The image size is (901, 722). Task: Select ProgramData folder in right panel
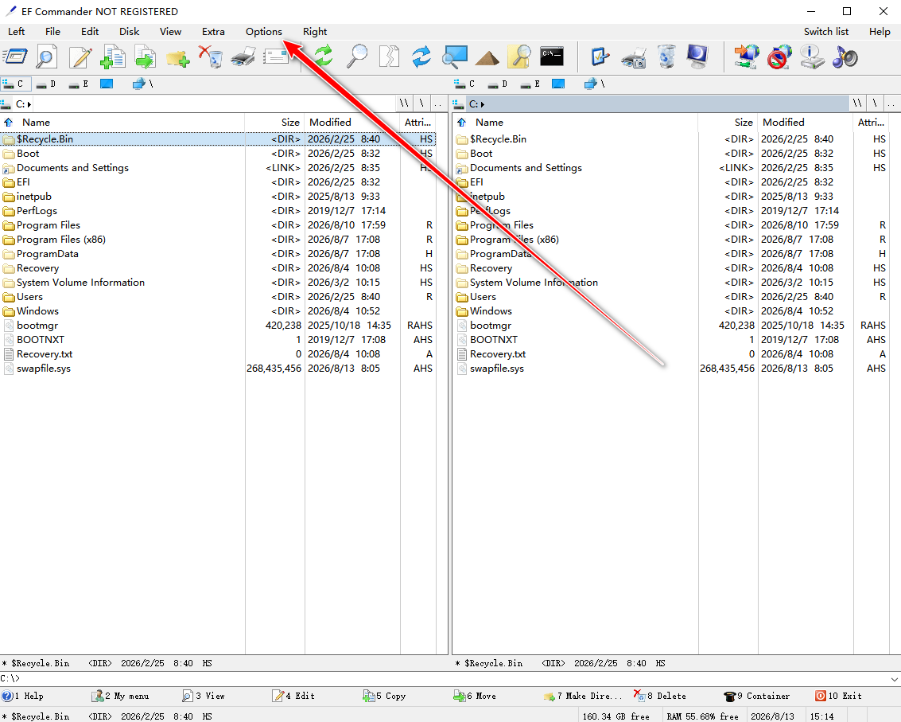click(x=500, y=254)
